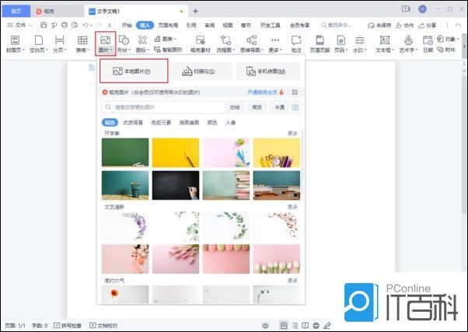Select the green chalkboard thumbnail
The height and width of the screenshot is (332, 468).
[x=125, y=152]
